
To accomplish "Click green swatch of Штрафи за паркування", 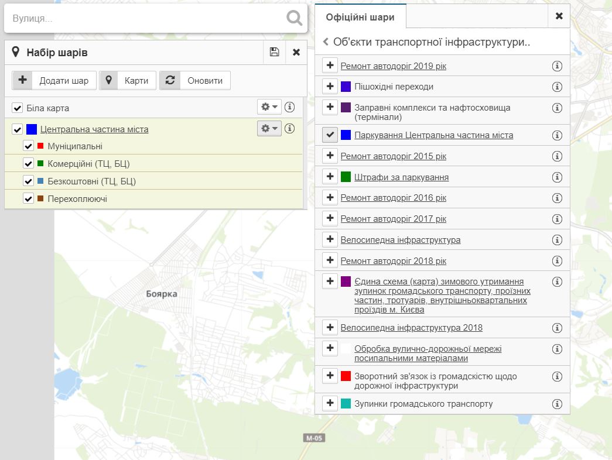I will pyautogui.click(x=346, y=177).
